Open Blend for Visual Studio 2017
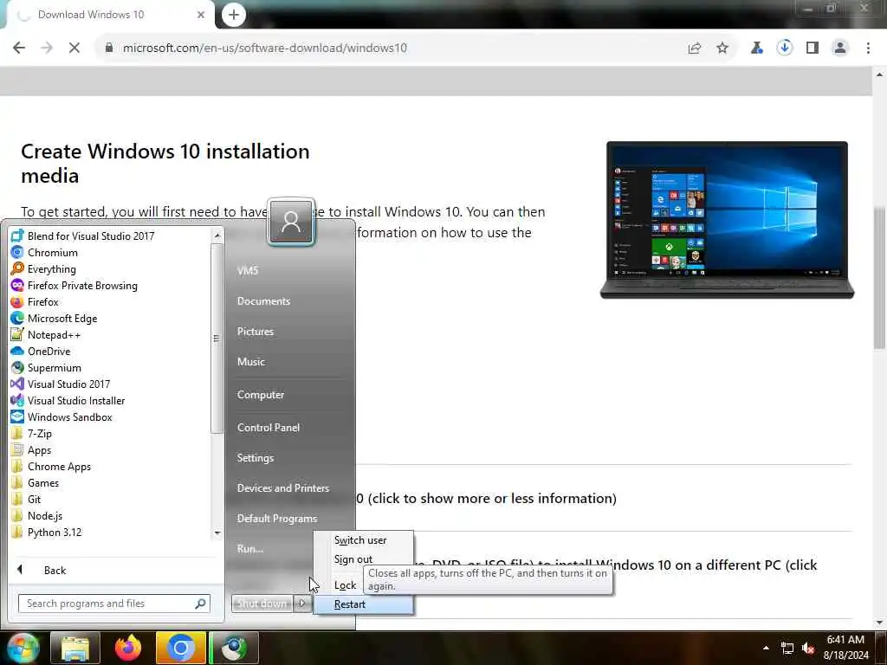This screenshot has height=665, width=887. (x=82, y=236)
